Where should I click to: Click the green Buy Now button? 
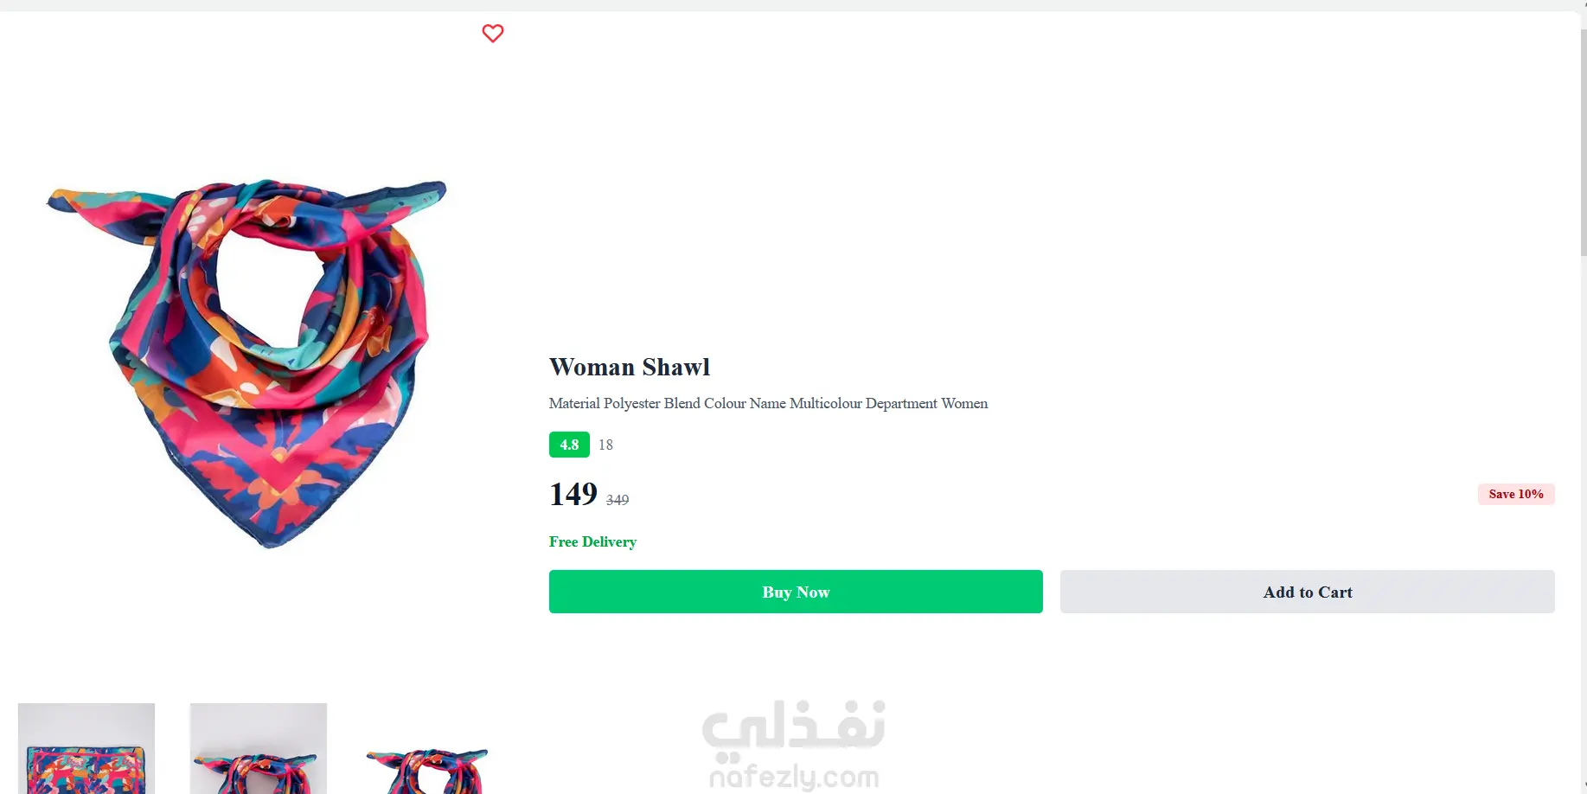pos(796,592)
